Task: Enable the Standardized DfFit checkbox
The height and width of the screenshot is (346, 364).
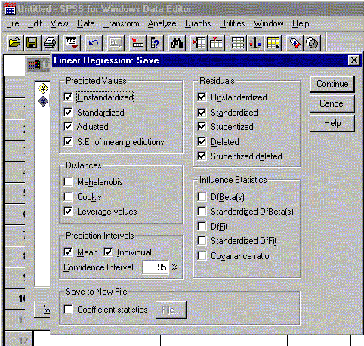Action: coord(202,241)
